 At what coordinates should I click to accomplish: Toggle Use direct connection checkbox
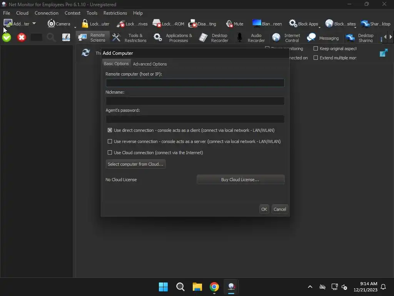[x=110, y=130]
